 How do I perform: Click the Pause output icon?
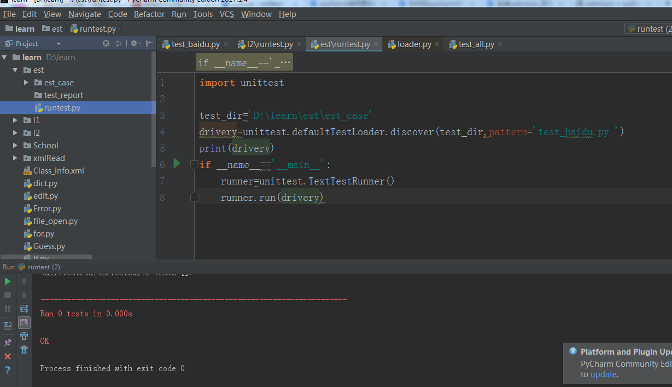click(x=8, y=309)
